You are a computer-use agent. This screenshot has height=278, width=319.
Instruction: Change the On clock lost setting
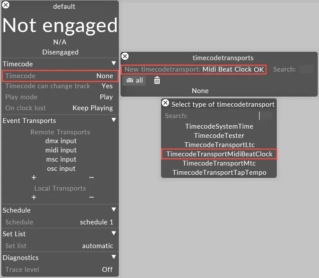pos(92,108)
